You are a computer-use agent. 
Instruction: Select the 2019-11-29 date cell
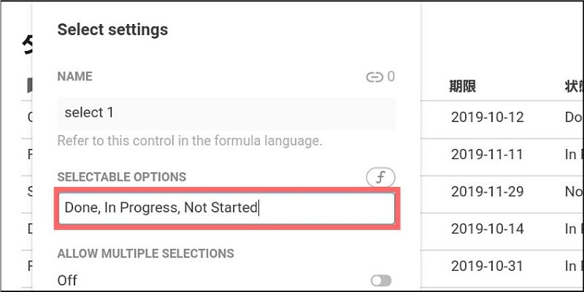[487, 192]
